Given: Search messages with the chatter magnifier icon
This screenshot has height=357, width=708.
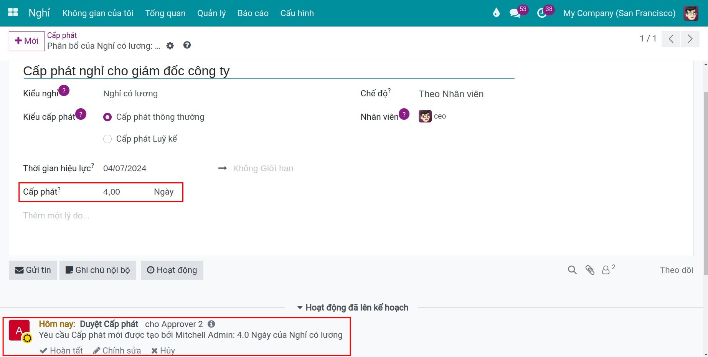Looking at the screenshot, I should [x=572, y=270].
